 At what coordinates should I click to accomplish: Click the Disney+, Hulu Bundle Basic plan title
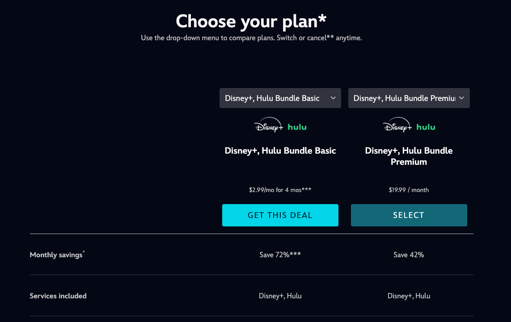click(x=280, y=151)
